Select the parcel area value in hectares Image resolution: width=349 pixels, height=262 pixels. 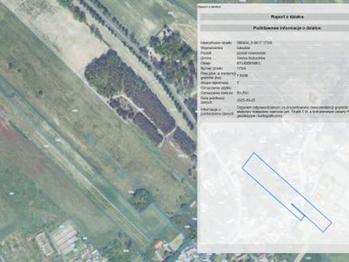coord(242,75)
